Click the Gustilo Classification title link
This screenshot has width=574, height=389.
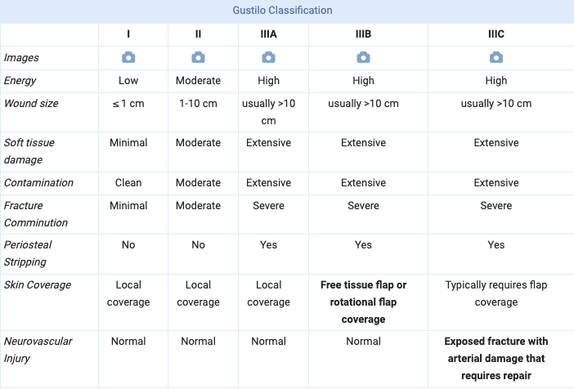(282, 11)
